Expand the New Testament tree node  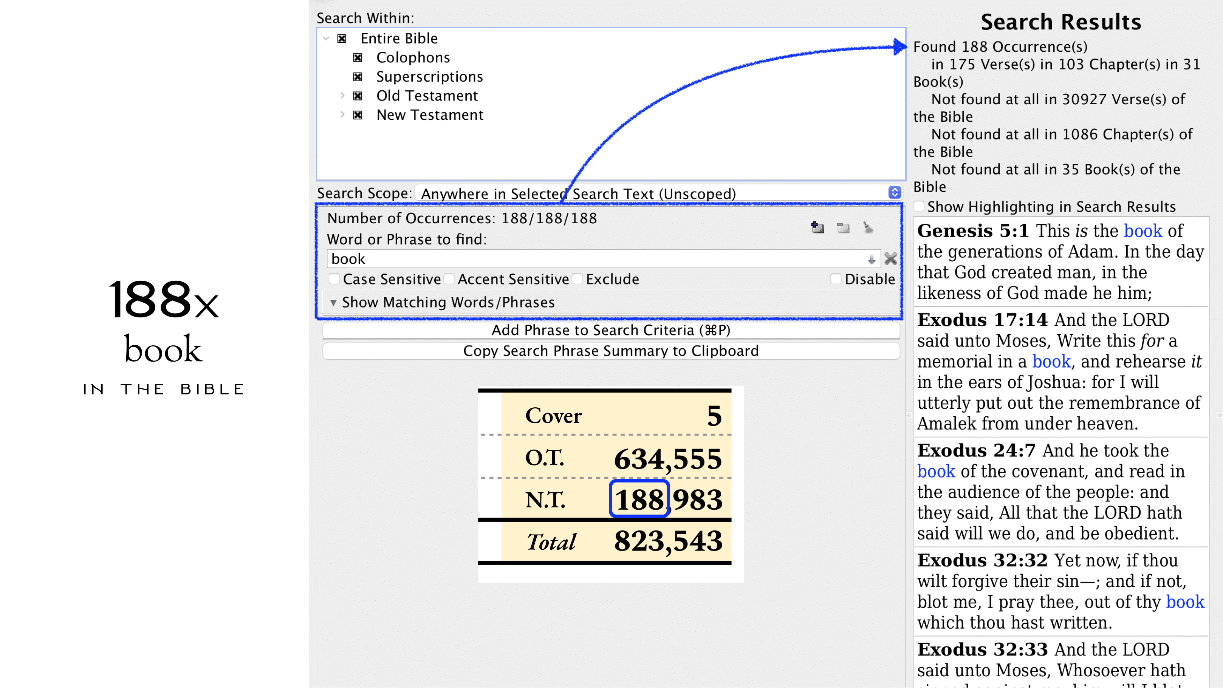(x=342, y=115)
